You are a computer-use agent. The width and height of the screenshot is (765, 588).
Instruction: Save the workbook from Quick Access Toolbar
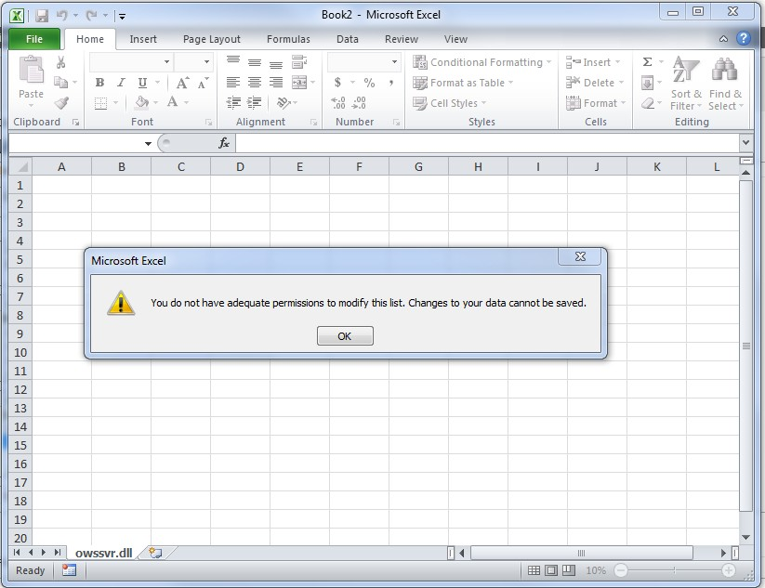tap(42, 16)
